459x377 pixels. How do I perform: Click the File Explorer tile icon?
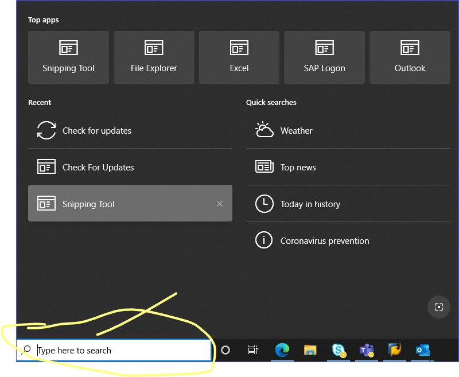point(154,48)
